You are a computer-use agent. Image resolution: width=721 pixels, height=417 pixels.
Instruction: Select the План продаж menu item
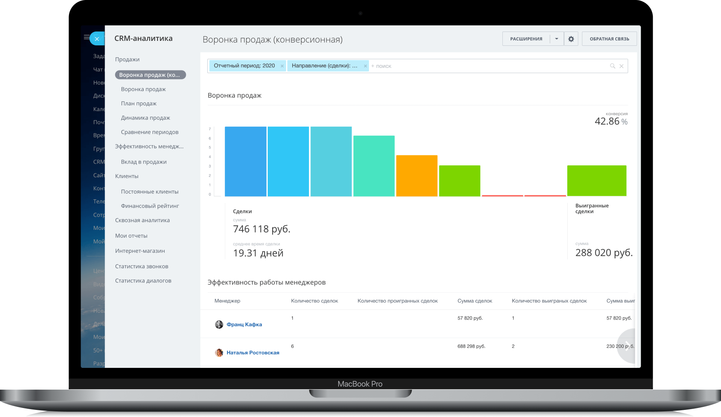139,103
